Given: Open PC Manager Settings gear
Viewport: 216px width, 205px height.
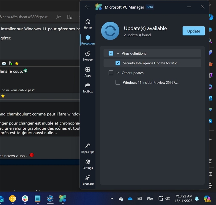Looking at the screenshot, I should [87, 164].
